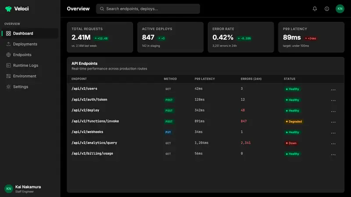Screen dimensions: 351x197
Task: Click Healthy badge on /api/v2/users row
Action: (292, 89)
